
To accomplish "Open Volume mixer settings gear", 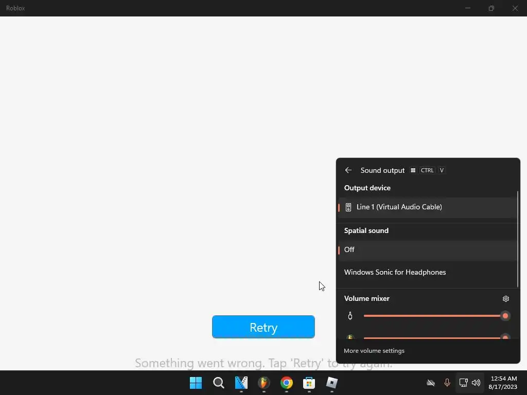I will point(505,299).
